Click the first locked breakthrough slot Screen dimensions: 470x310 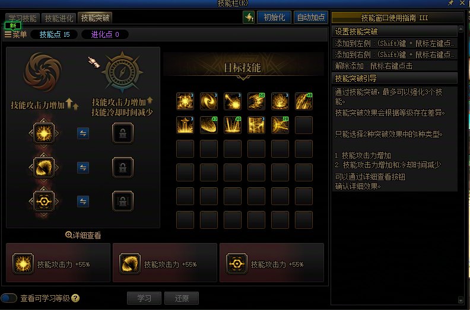(x=123, y=133)
